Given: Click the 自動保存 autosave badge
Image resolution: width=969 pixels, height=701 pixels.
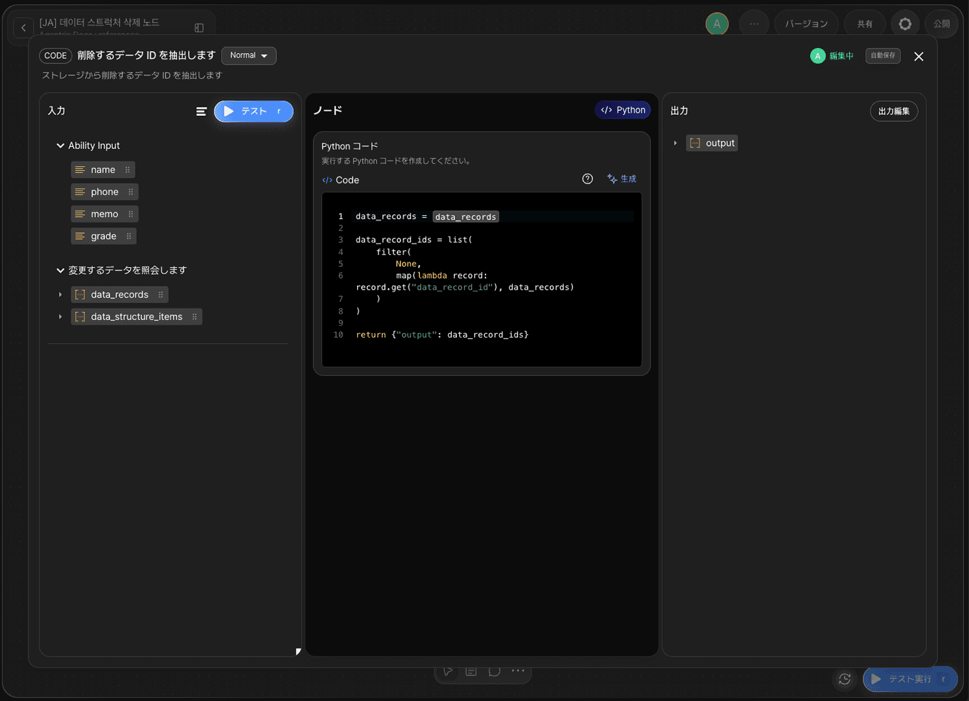Looking at the screenshot, I should click(x=883, y=56).
